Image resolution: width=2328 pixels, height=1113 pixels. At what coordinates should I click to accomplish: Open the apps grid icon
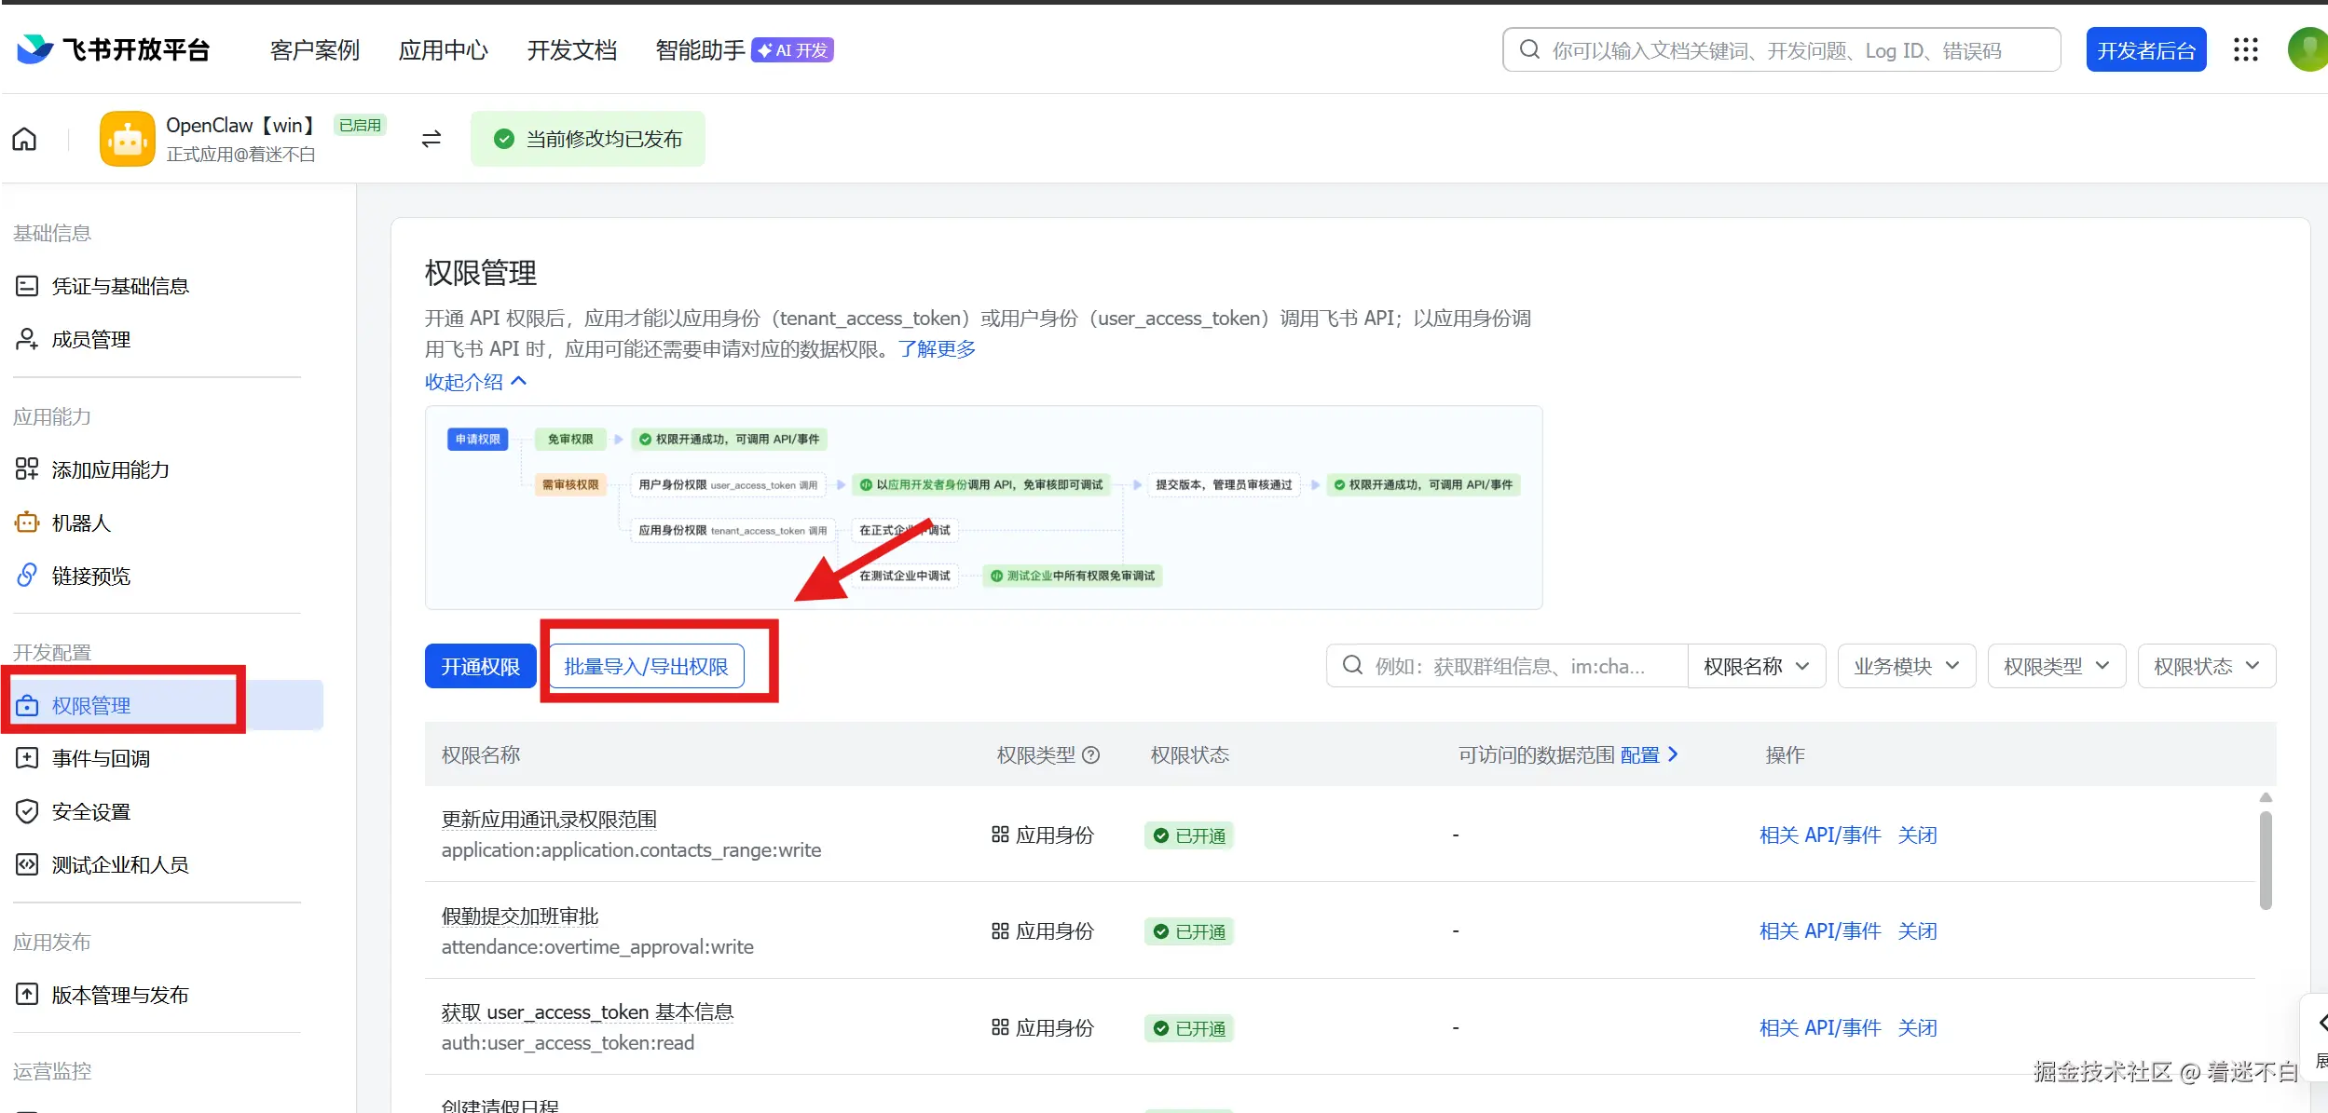click(2245, 50)
